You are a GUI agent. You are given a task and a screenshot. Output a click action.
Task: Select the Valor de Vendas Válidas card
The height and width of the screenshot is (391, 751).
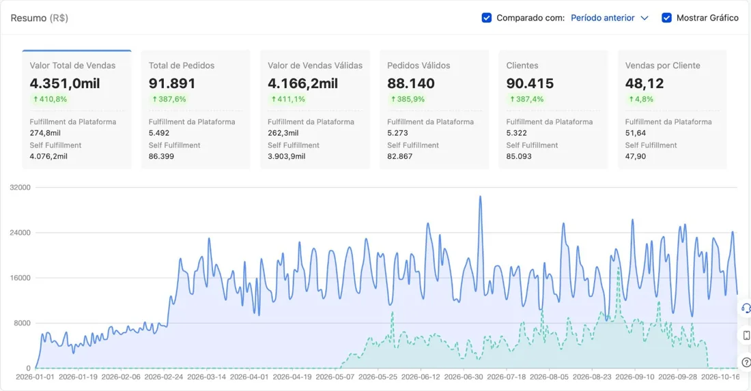click(x=315, y=110)
